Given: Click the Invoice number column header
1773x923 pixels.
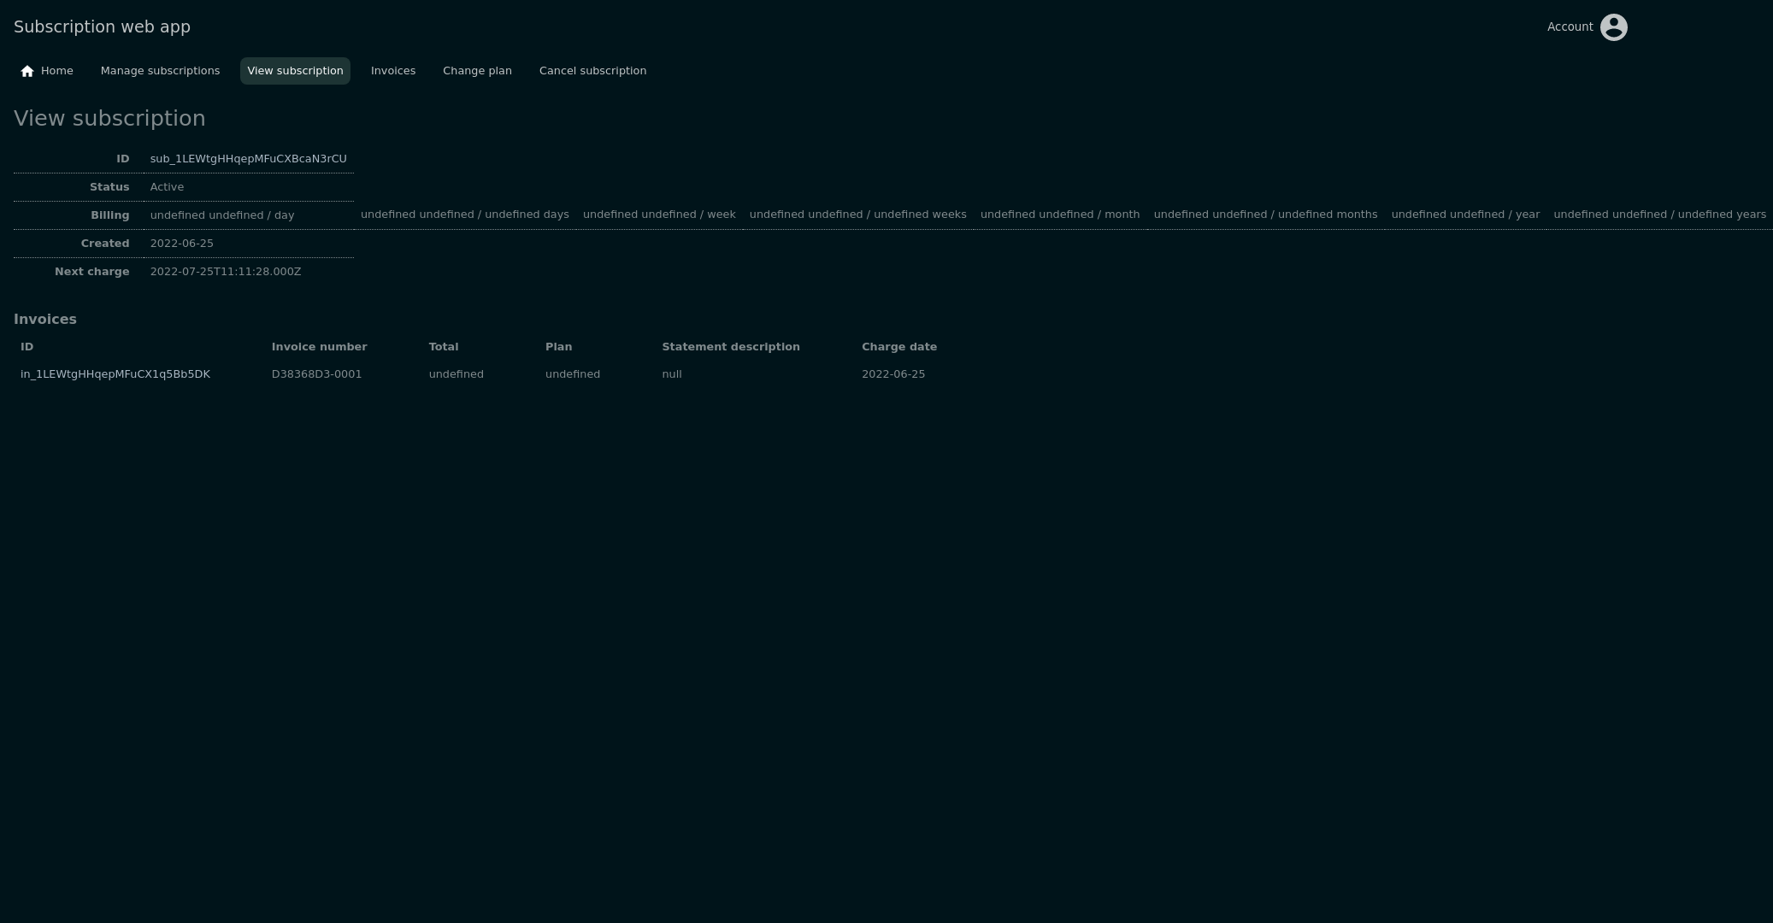Looking at the screenshot, I should (319, 347).
